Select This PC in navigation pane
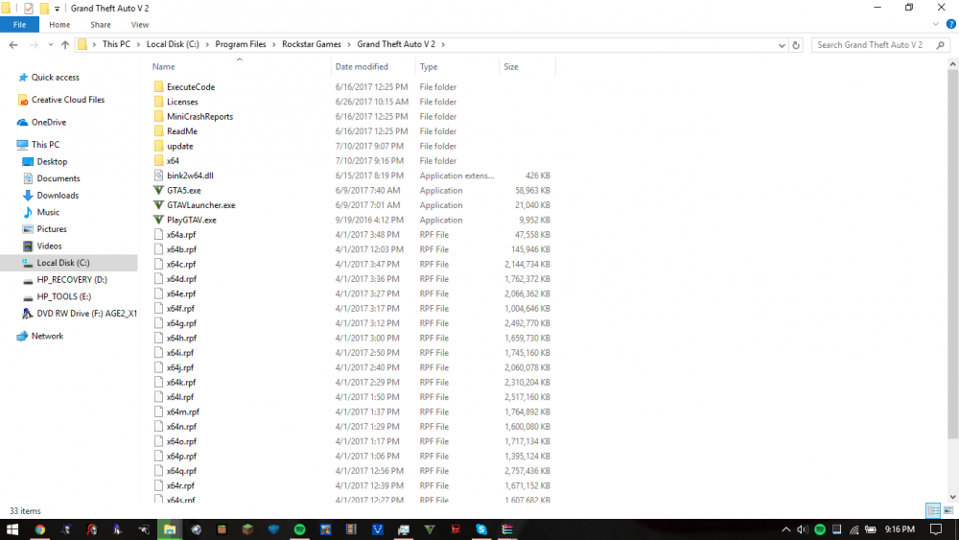 pyautogui.click(x=45, y=145)
